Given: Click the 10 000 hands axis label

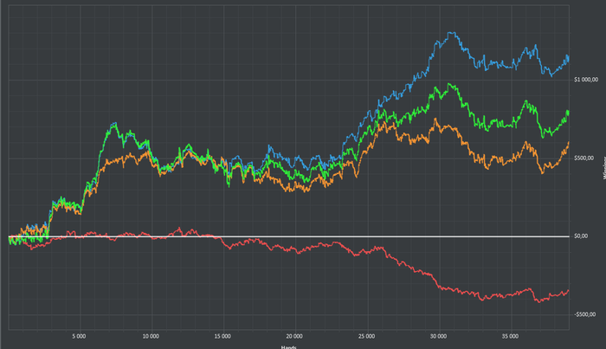Looking at the screenshot, I should click(x=151, y=336).
